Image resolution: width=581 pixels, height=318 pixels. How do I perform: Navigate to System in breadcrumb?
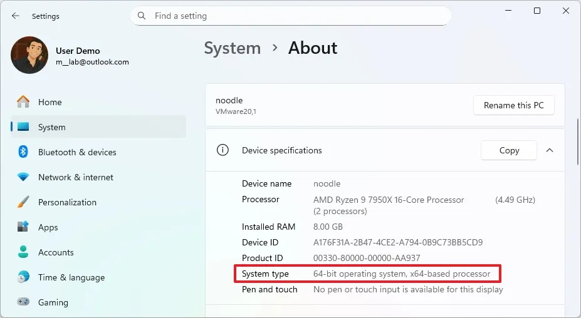[233, 48]
